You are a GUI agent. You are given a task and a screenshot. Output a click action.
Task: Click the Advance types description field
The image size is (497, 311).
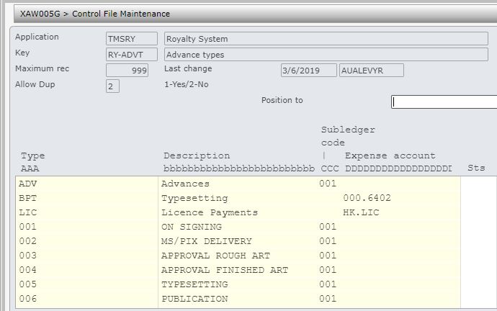point(325,55)
